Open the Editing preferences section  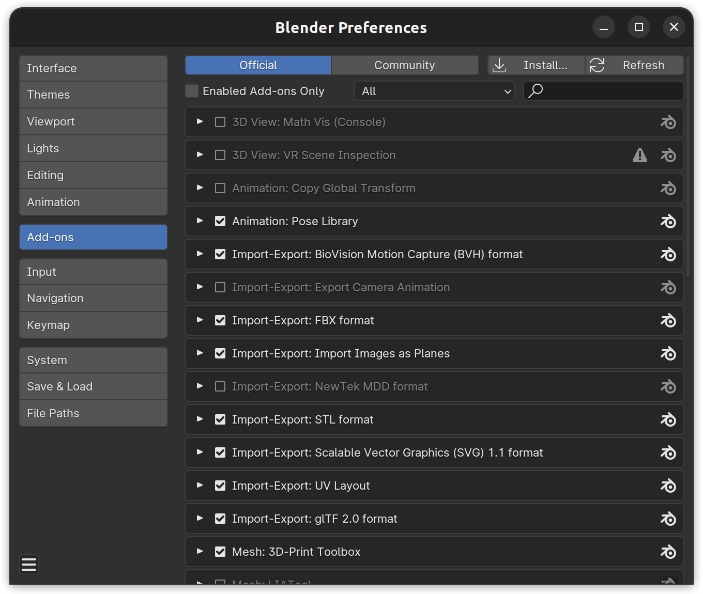[93, 175]
